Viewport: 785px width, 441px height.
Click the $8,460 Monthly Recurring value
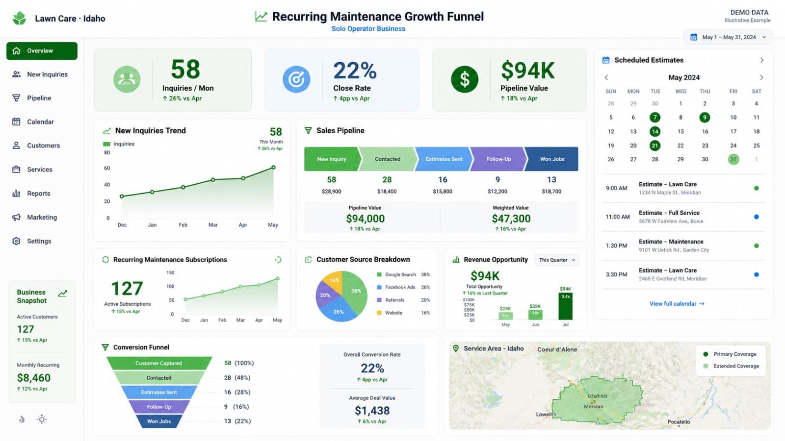[34, 378]
